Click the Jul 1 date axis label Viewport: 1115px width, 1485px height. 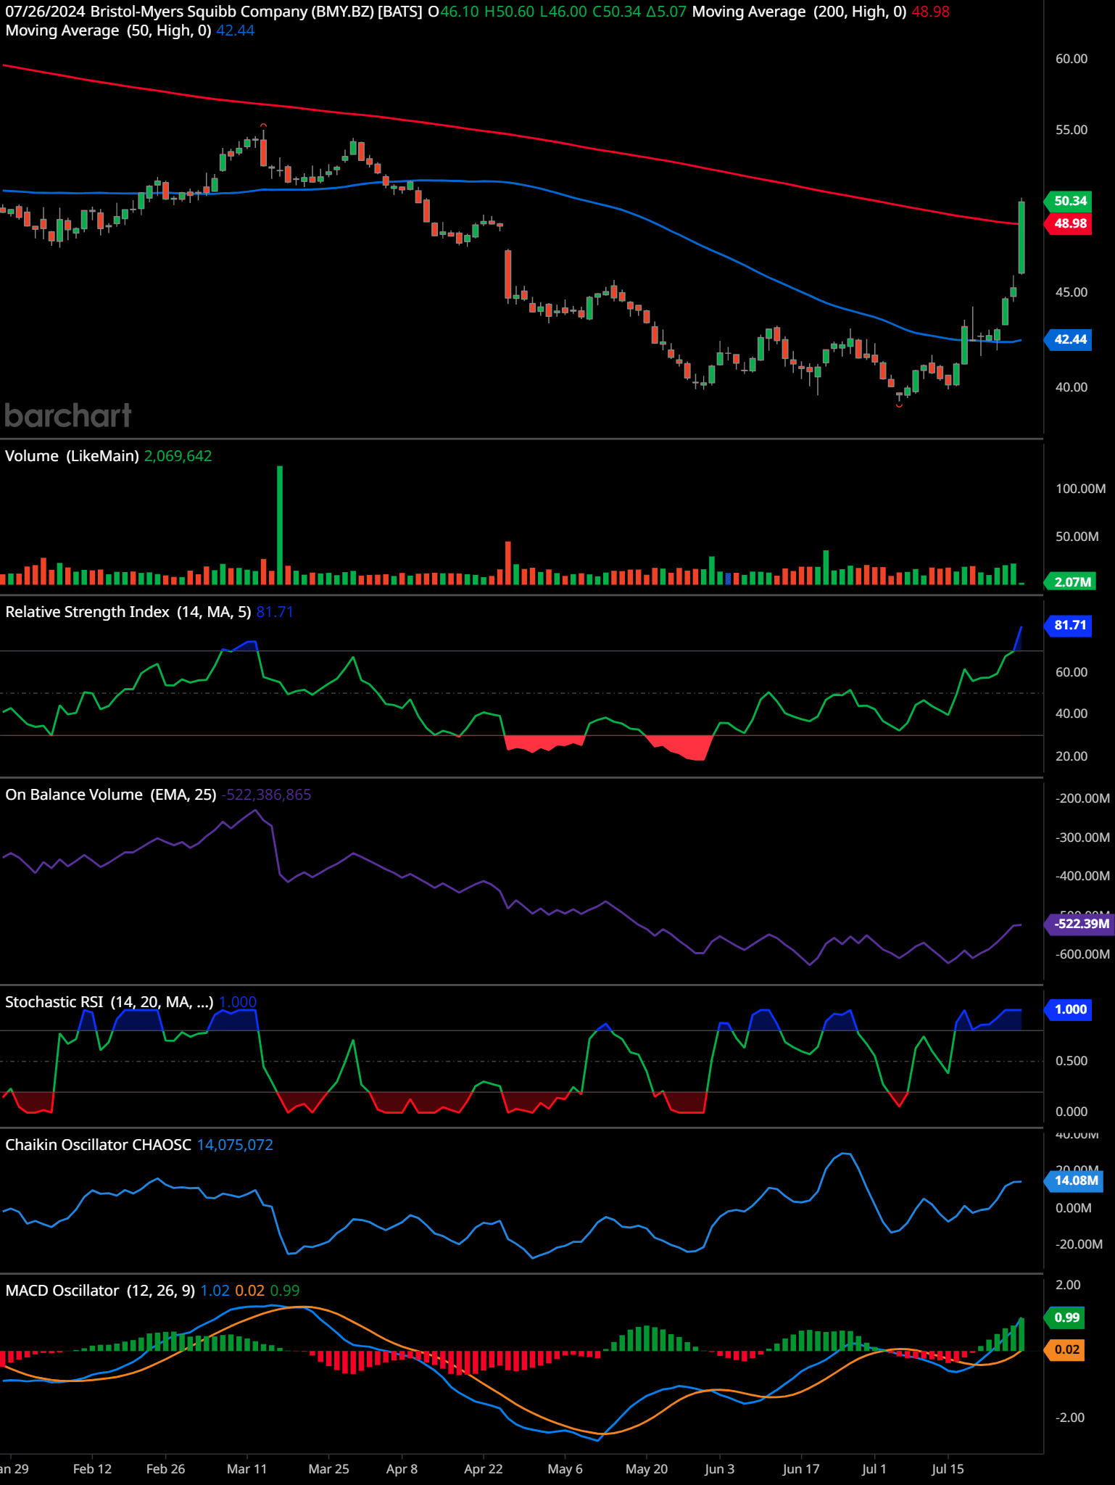(874, 1469)
